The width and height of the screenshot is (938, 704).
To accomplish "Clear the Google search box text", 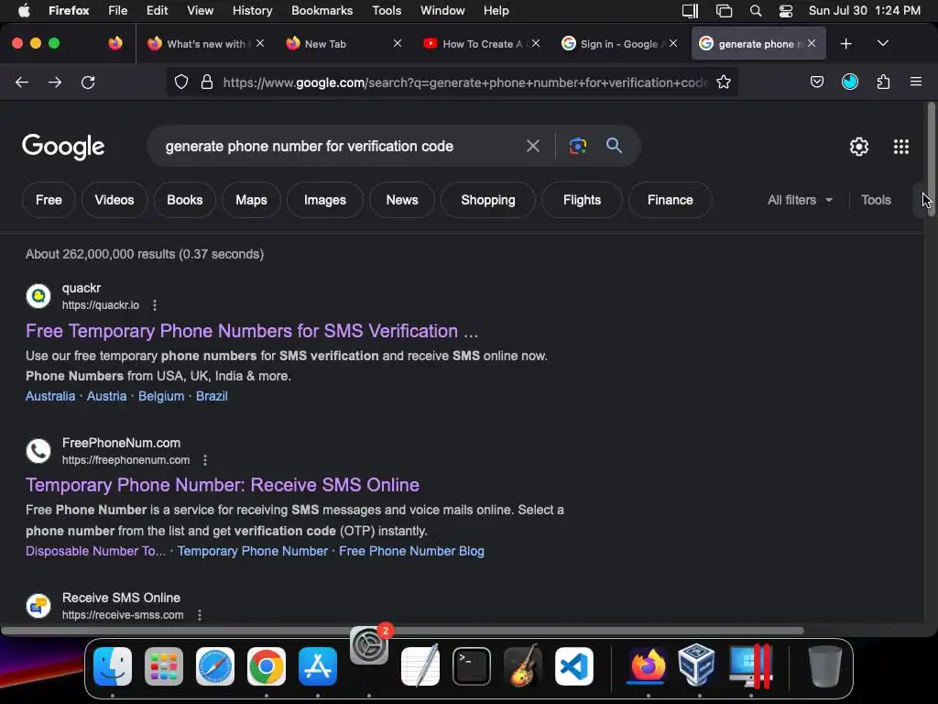I will [533, 146].
